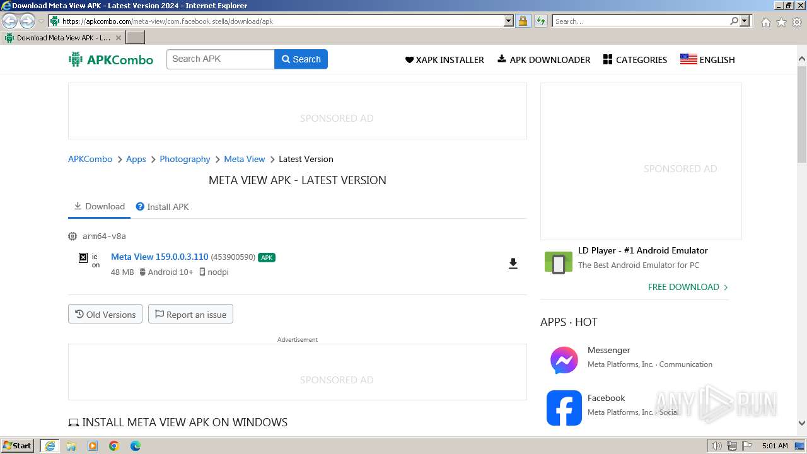Click the security lock icon in address bar
This screenshot has height=454, width=807.
click(523, 21)
